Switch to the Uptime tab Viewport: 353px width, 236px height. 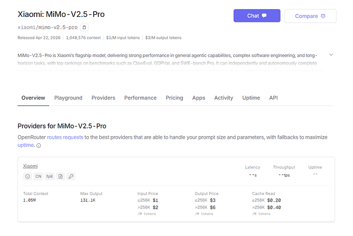click(x=251, y=98)
